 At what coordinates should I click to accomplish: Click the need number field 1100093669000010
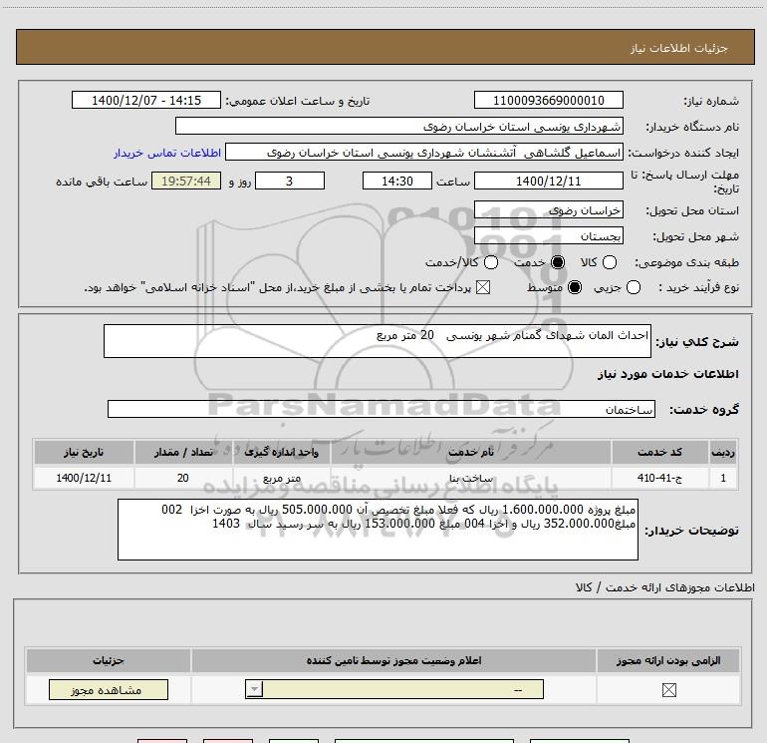tap(548, 100)
